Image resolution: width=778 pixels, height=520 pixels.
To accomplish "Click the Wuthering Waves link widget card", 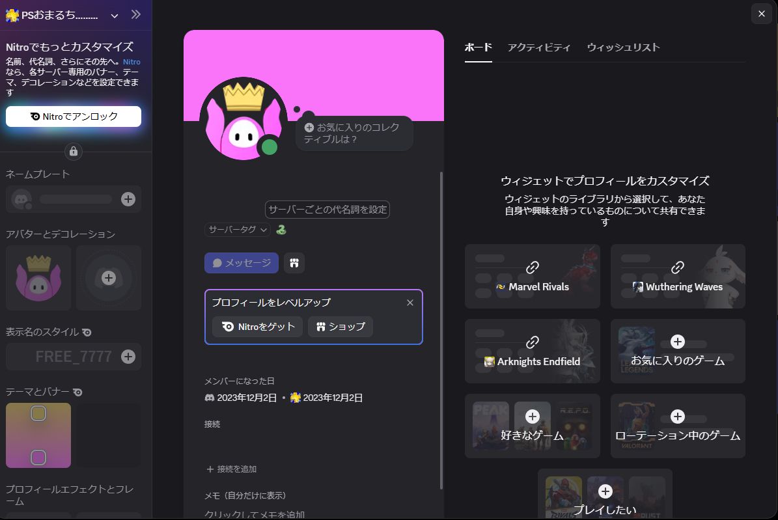I will [x=678, y=277].
